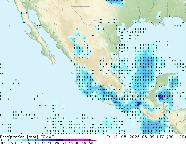Screen dimensions: 186x144
Task: Select the 5–10 mm legend color swatch
Action: click(x=32, y=140)
